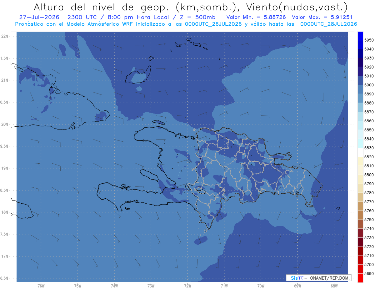
Task: Click the 9.5N latitude tick label
Action: coord(5,146)
